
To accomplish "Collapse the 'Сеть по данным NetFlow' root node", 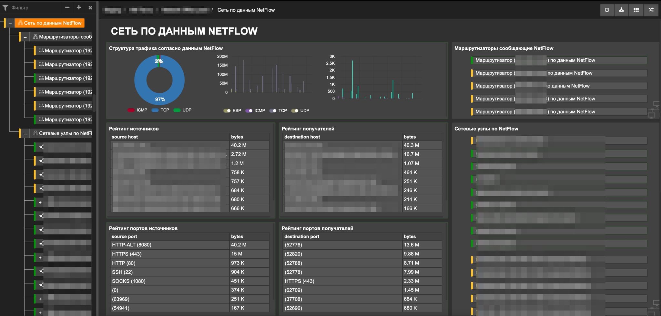I will pyautogui.click(x=10, y=23).
